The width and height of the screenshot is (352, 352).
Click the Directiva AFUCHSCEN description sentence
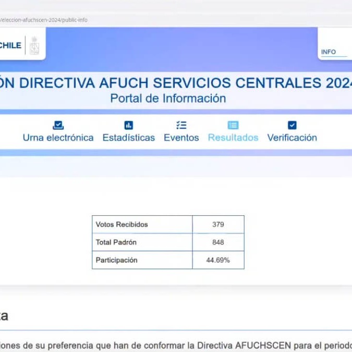[x=176, y=345]
